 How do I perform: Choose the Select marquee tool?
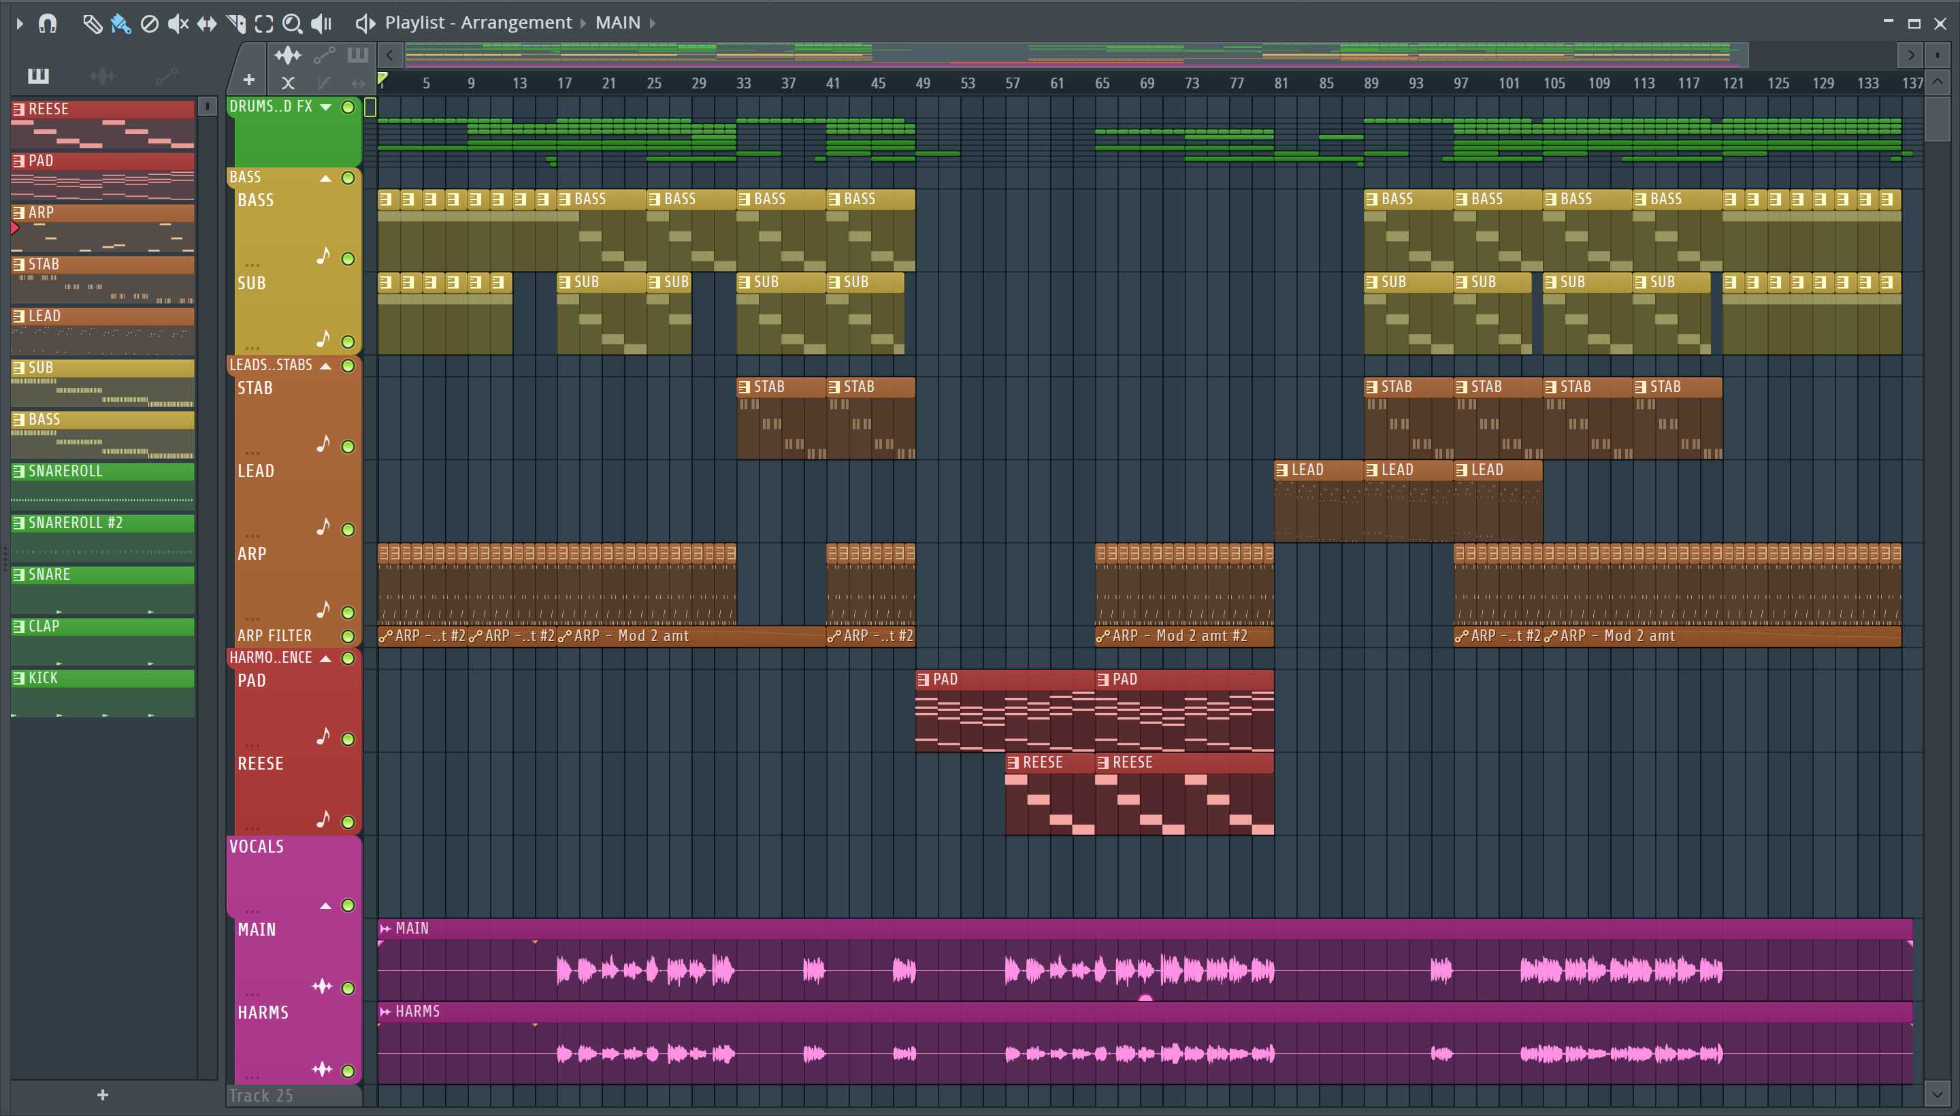click(263, 24)
